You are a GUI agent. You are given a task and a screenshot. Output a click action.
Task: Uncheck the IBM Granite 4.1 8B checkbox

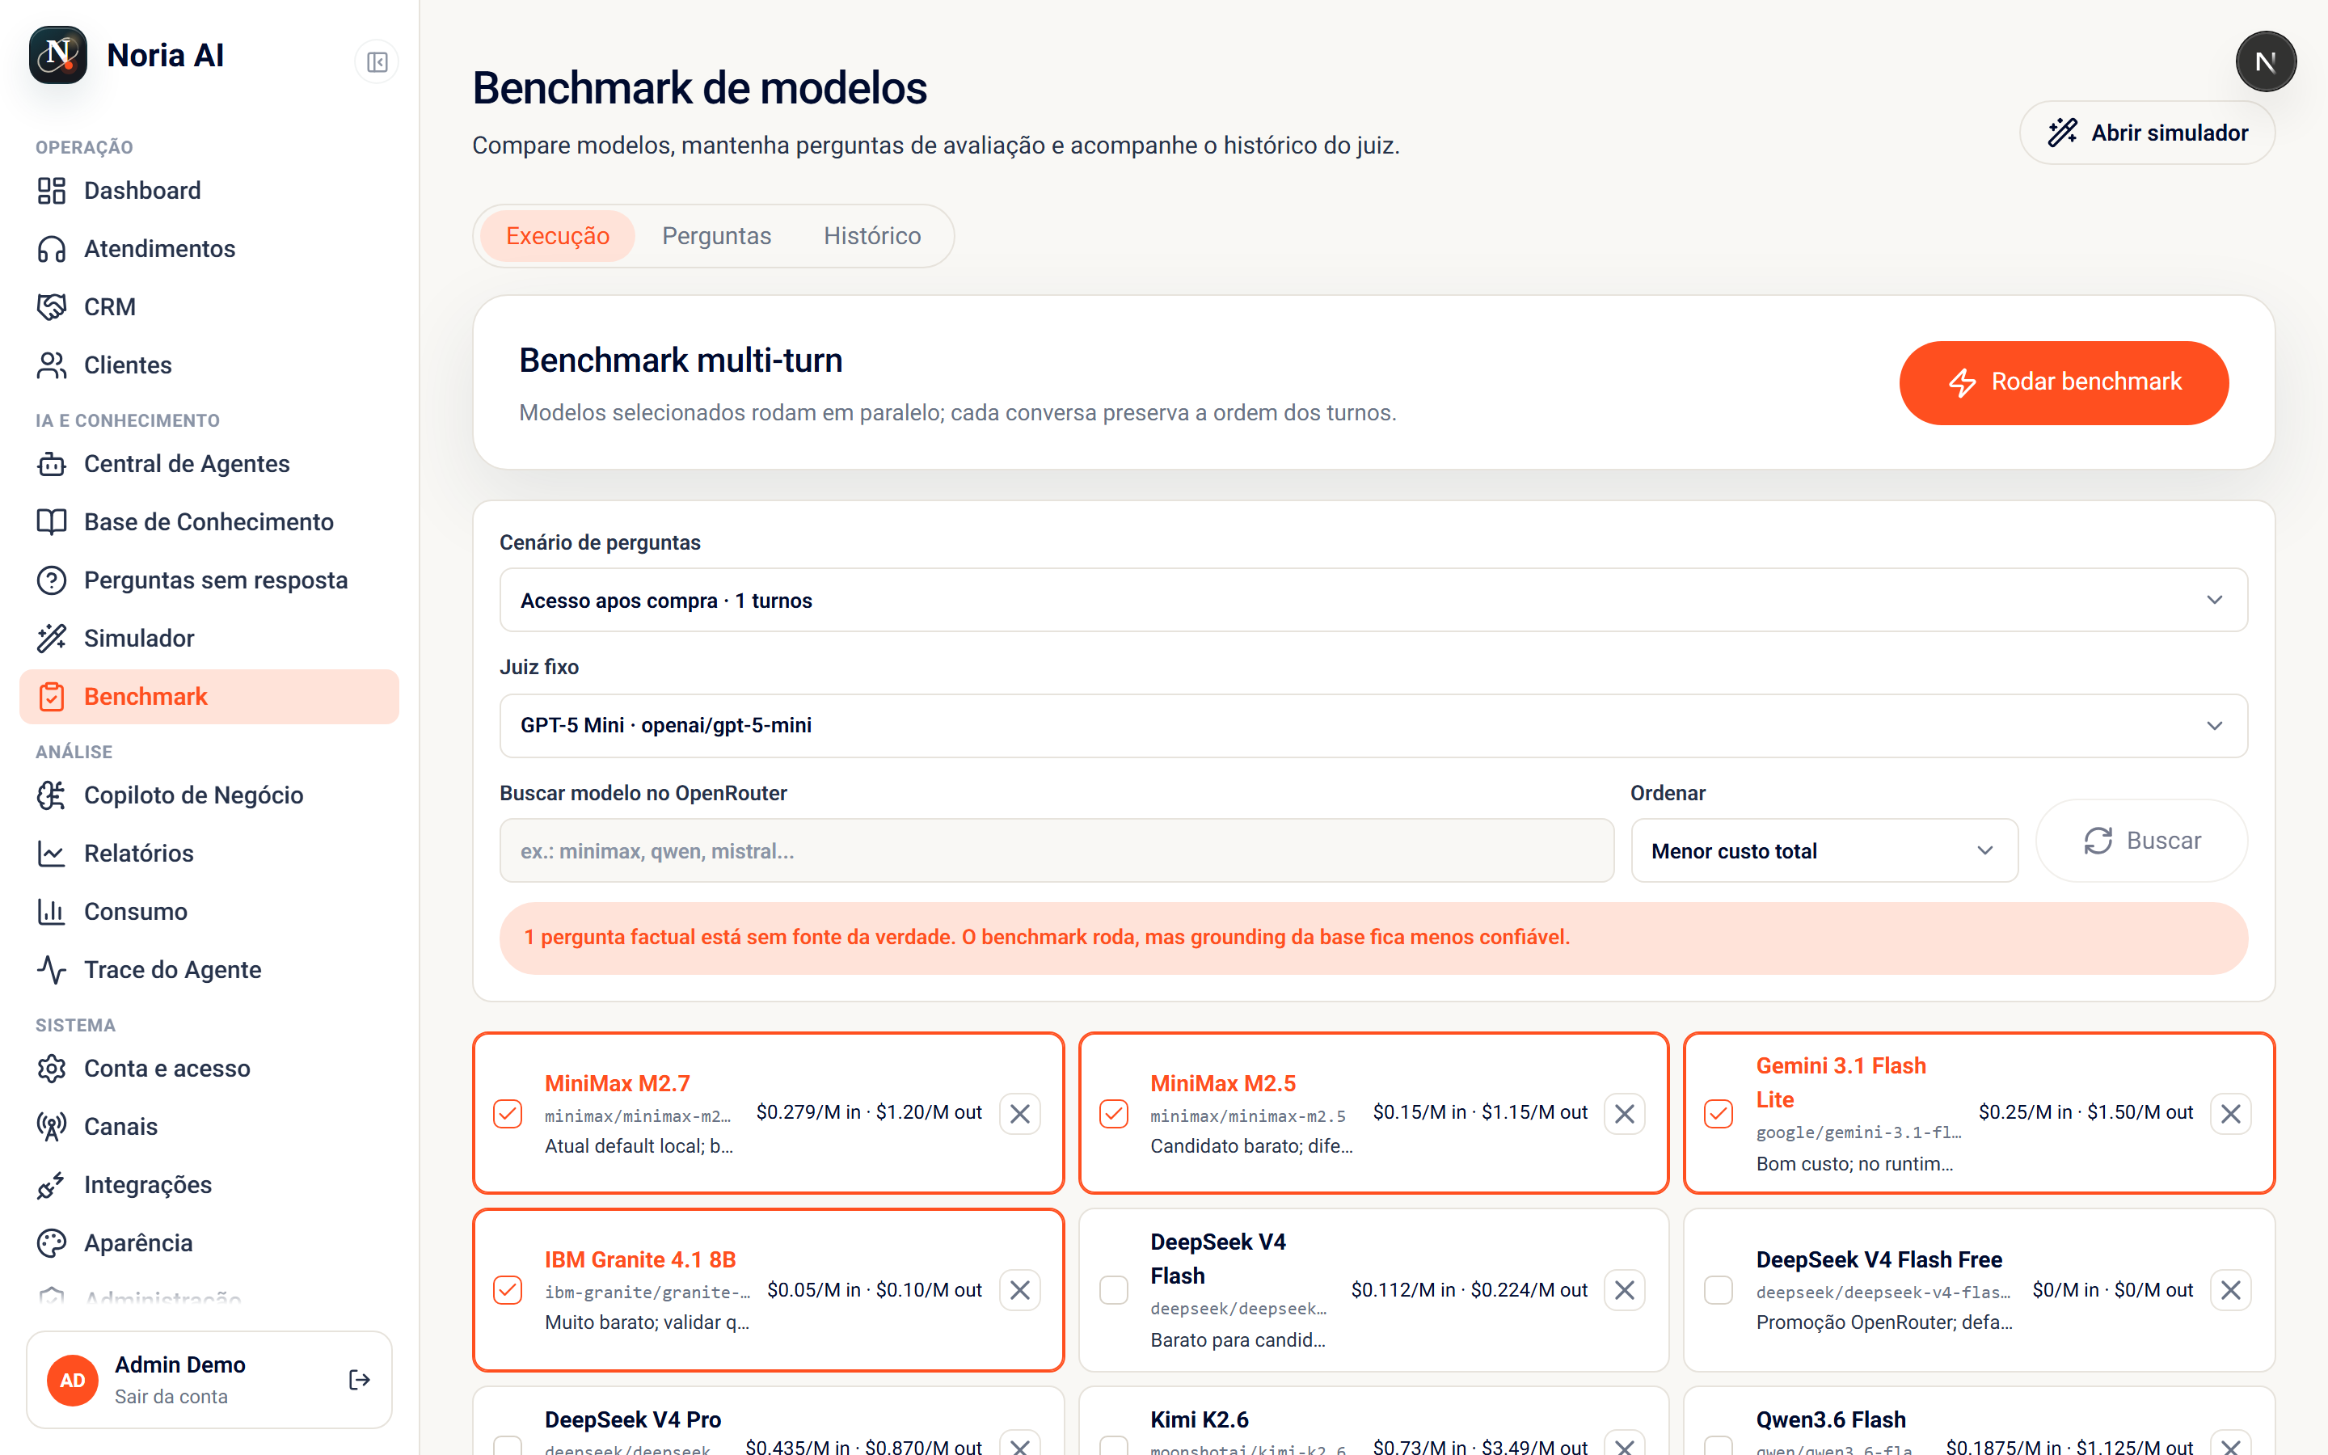click(x=508, y=1289)
